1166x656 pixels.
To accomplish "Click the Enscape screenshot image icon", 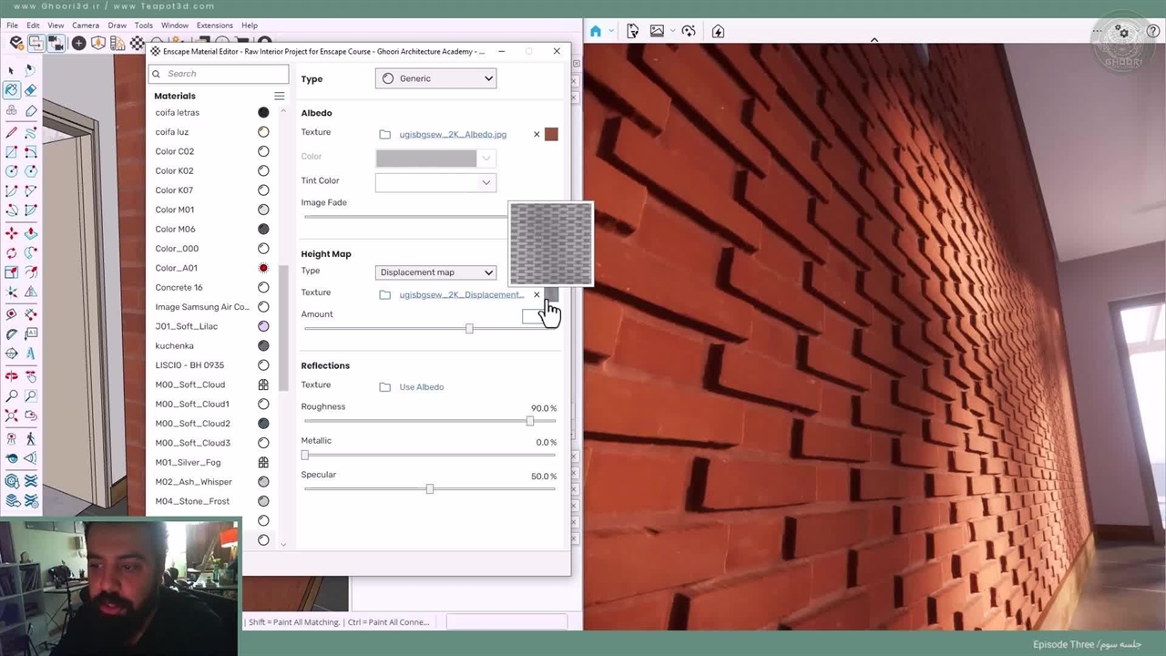I will point(657,31).
